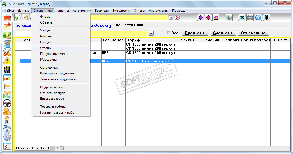Open the Клиенты menu

point(63,11)
